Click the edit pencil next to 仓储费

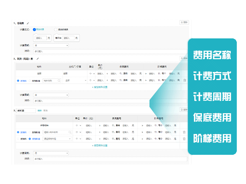(x=28, y=24)
